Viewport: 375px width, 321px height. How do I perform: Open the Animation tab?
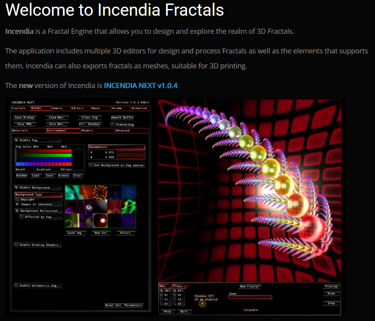click(140, 108)
